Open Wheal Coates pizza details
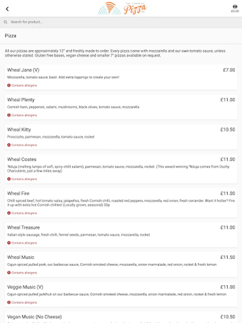Screen dimensions: 242x323 tap(22, 159)
